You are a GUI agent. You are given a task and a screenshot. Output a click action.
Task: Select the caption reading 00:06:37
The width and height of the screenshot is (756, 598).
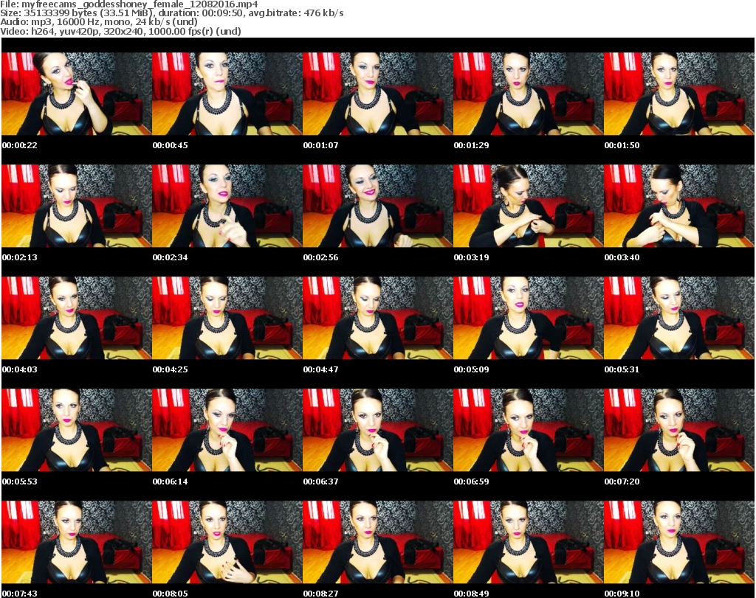[x=320, y=481]
